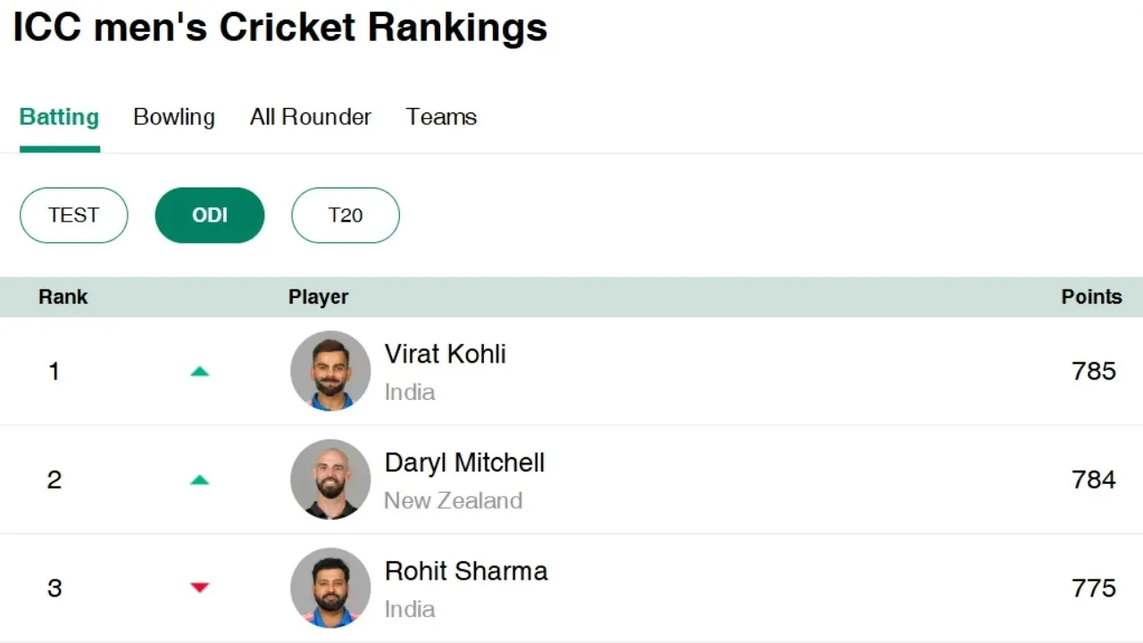The height and width of the screenshot is (643, 1143).
Task: Click green up arrow beside rank 2
Action: tap(199, 480)
